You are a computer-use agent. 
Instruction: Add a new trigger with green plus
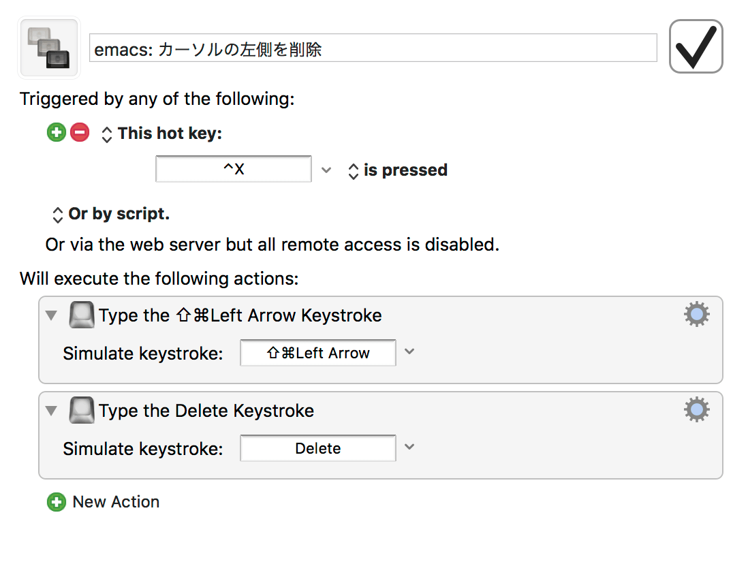click(57, 132)
